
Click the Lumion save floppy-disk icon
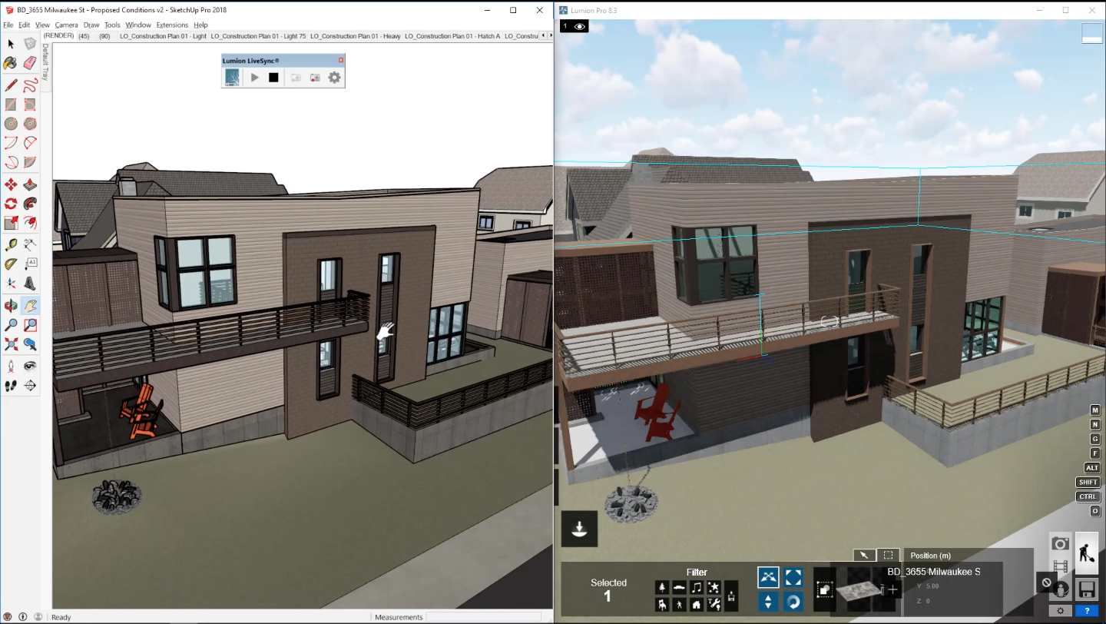(1086, 589)
